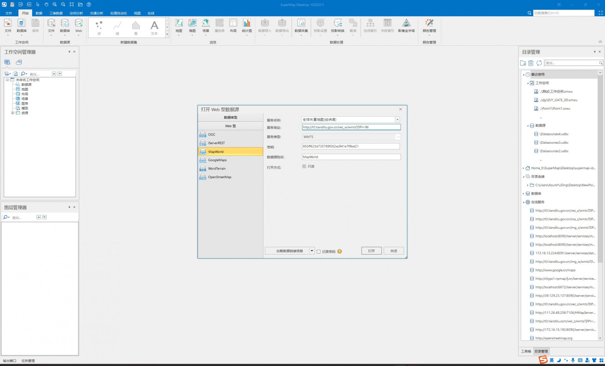Select http://www.google.cn/maps service entry
Image resolution: width=605 pixels, height=366 pixels.
555,270
